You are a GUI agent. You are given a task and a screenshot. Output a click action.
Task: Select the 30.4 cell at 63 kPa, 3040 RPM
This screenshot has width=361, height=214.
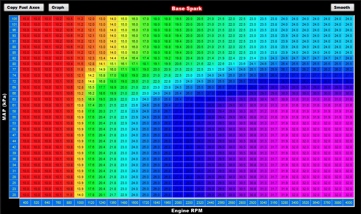[263, 99]
